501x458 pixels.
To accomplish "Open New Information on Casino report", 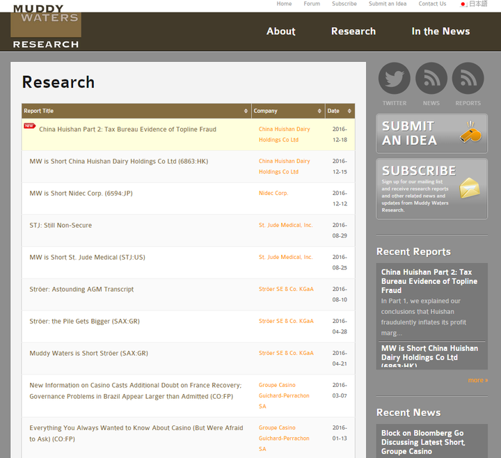I will (136, 390).
